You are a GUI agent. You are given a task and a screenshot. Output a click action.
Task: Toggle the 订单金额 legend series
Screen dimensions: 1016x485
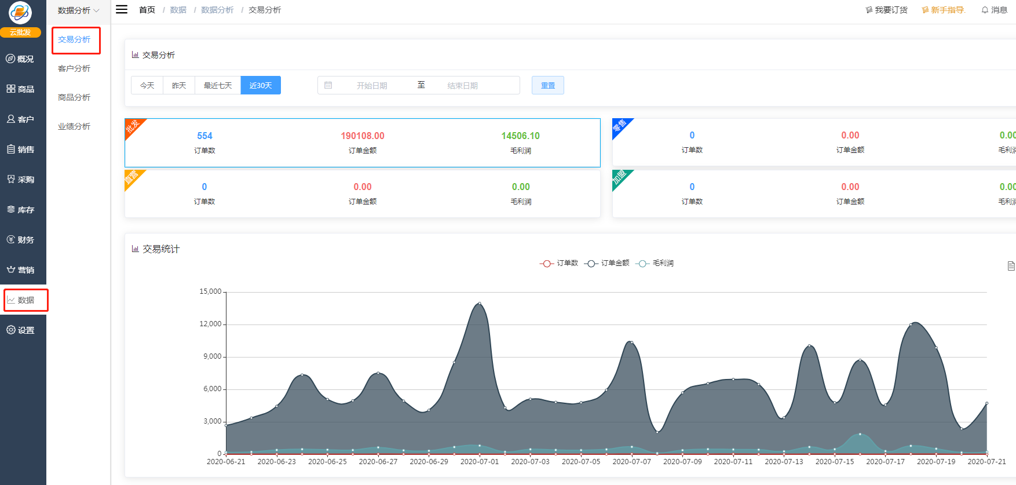[606, 263]
